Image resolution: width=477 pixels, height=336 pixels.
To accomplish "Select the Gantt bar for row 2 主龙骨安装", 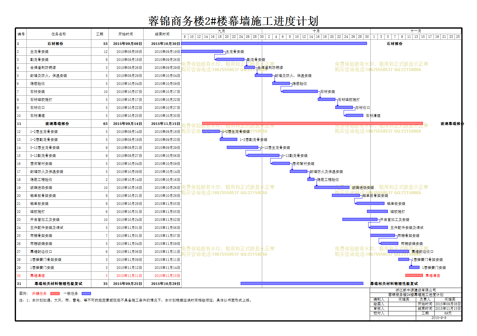I will [x=202, y=51].
